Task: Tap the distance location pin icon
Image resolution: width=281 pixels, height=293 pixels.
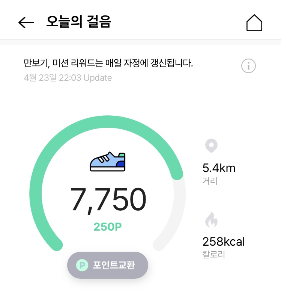Action: (211, 146)
